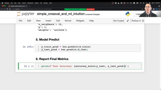Click the Wi-Fi icon in the menu bar
The width and height of the screenshot is (161, 90).
pyautogui.click(x=141, y=3)
